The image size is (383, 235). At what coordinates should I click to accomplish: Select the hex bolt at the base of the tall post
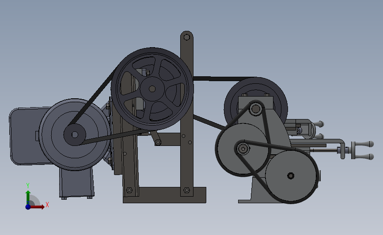[x=186, y=190]
